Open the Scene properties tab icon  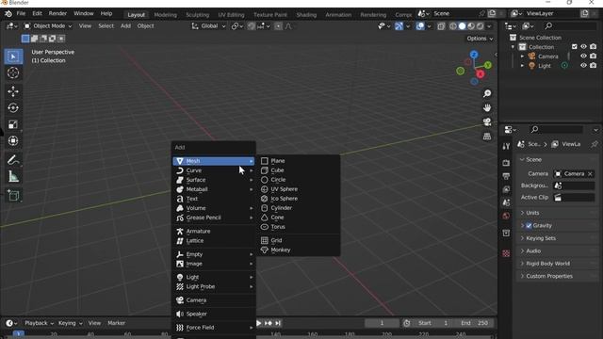(x=506, y=202)
